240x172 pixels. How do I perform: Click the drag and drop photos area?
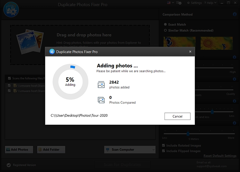point(80,45)
